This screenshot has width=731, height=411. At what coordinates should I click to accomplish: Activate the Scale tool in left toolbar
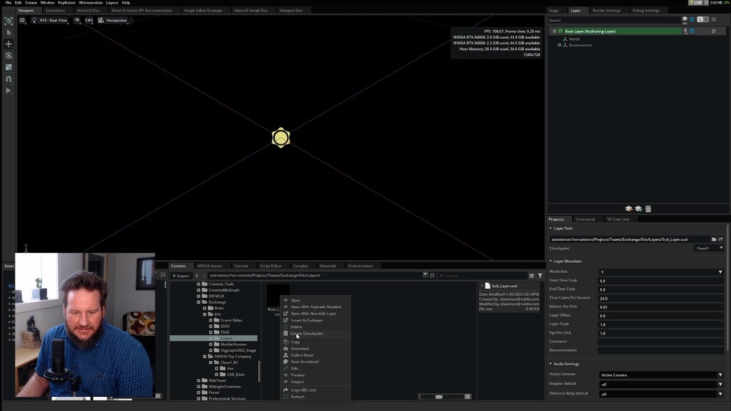(9, 67)
